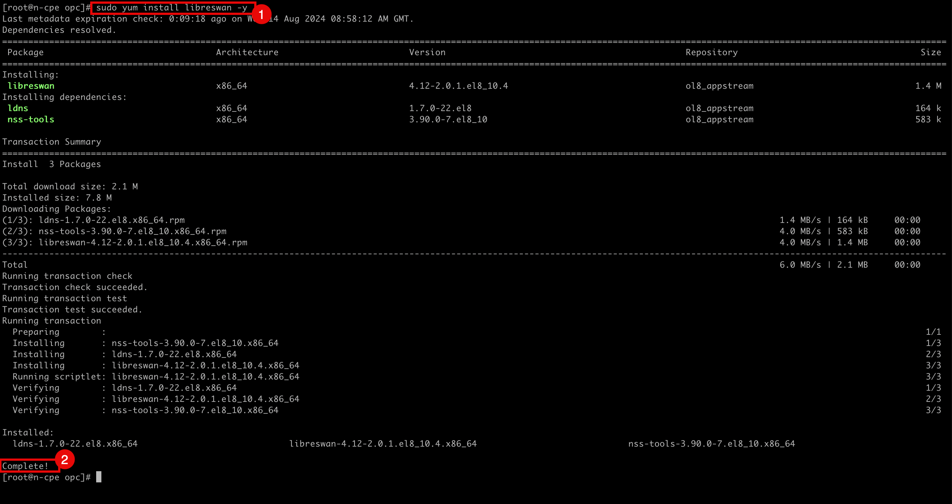Click the green nss-tools package name
Image resolution: width=952 pixels, height=504 pixels.
(x=31, y=120)
